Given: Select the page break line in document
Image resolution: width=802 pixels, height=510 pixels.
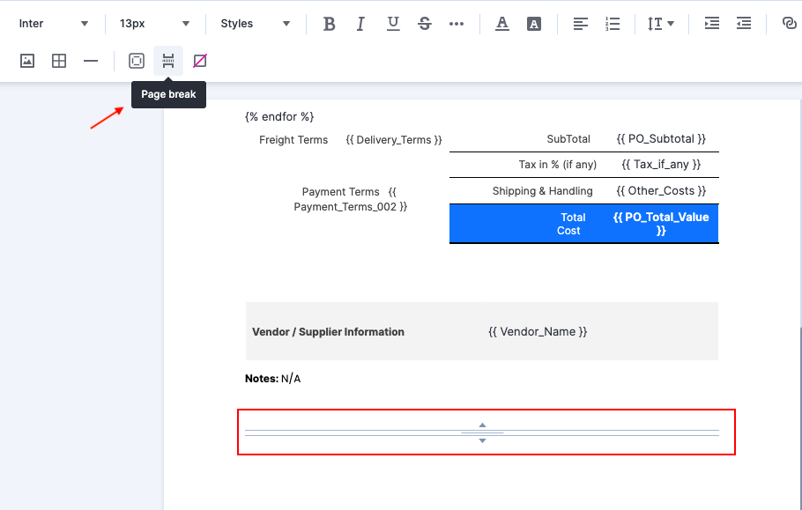Looking at the screenshot, I should 482,432.
